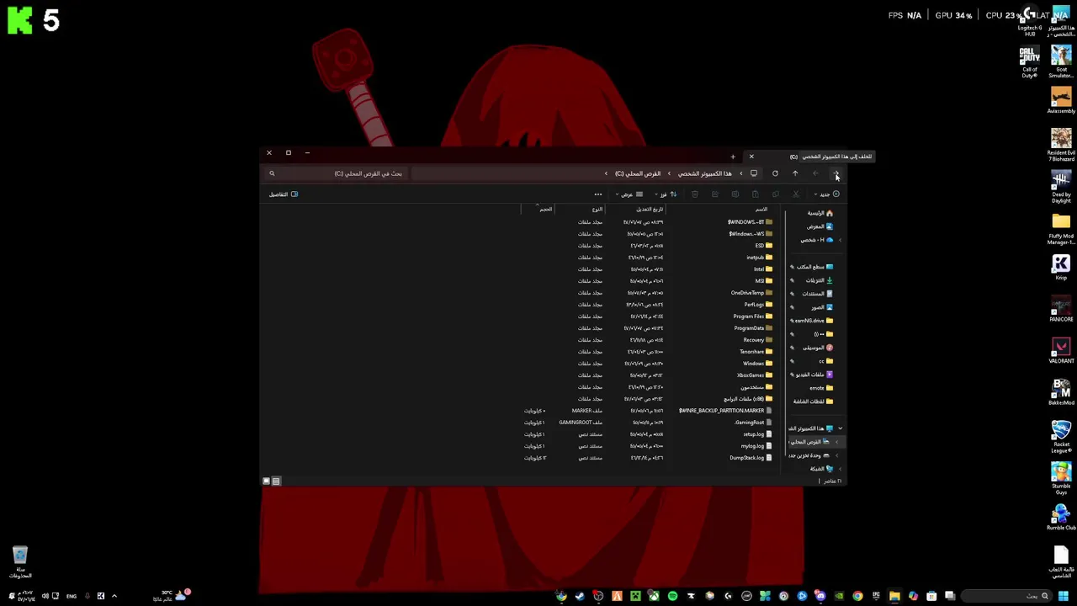Viewport: 1077px width, 606px height.
Task: Select the DumpStack.log file
Action: click(751, 458)
